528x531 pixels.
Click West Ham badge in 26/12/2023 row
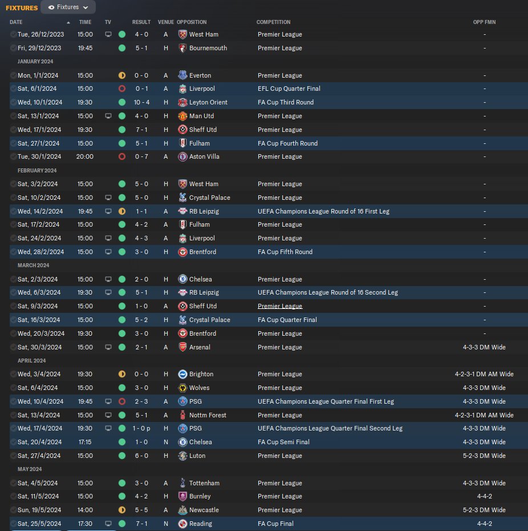coord(182,34)
